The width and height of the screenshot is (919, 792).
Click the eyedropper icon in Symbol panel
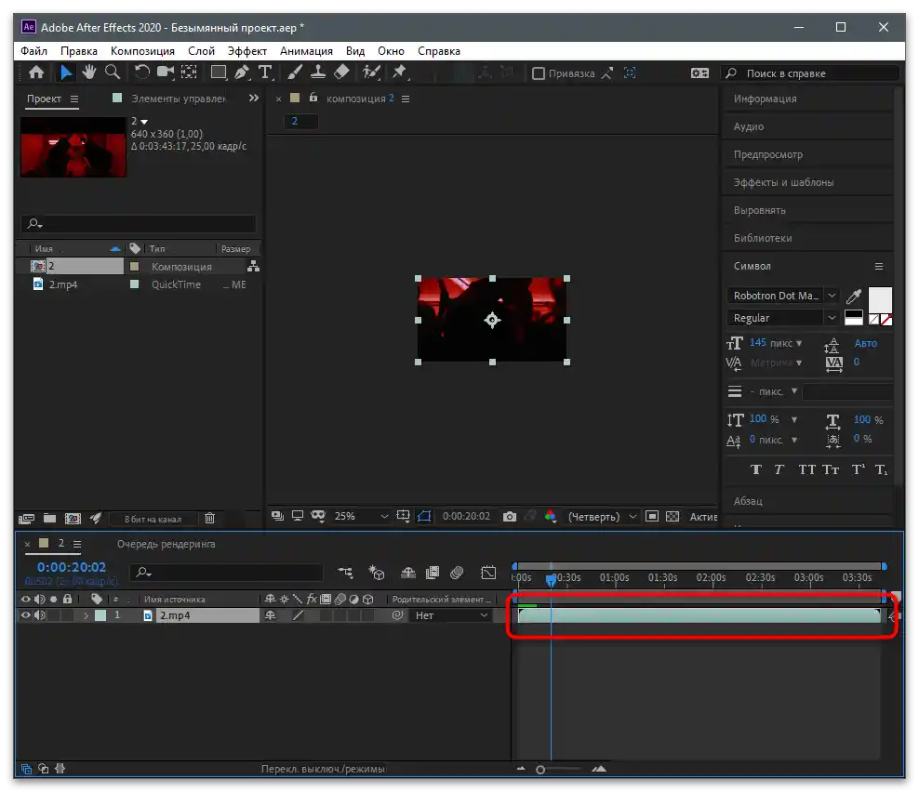[854, 296]
